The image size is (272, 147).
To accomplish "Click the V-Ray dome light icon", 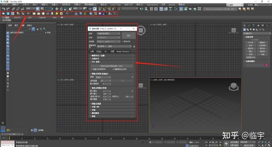I will (x=39, y=14).
